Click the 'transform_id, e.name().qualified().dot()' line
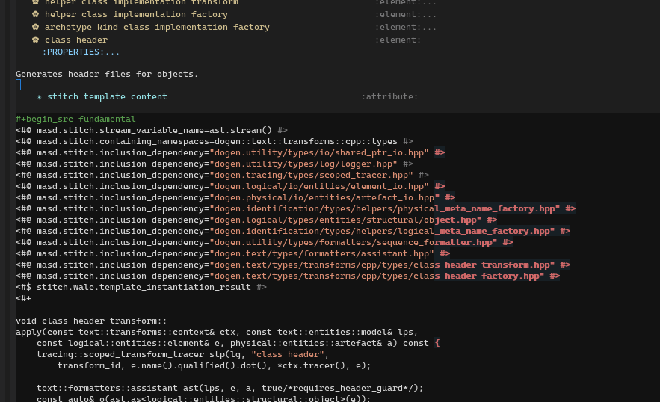660x402 pixels. (x=214, y=366)
